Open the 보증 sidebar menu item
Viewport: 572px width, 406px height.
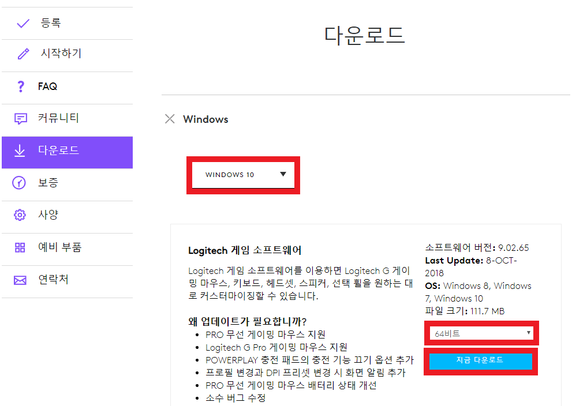coord(67,185)
